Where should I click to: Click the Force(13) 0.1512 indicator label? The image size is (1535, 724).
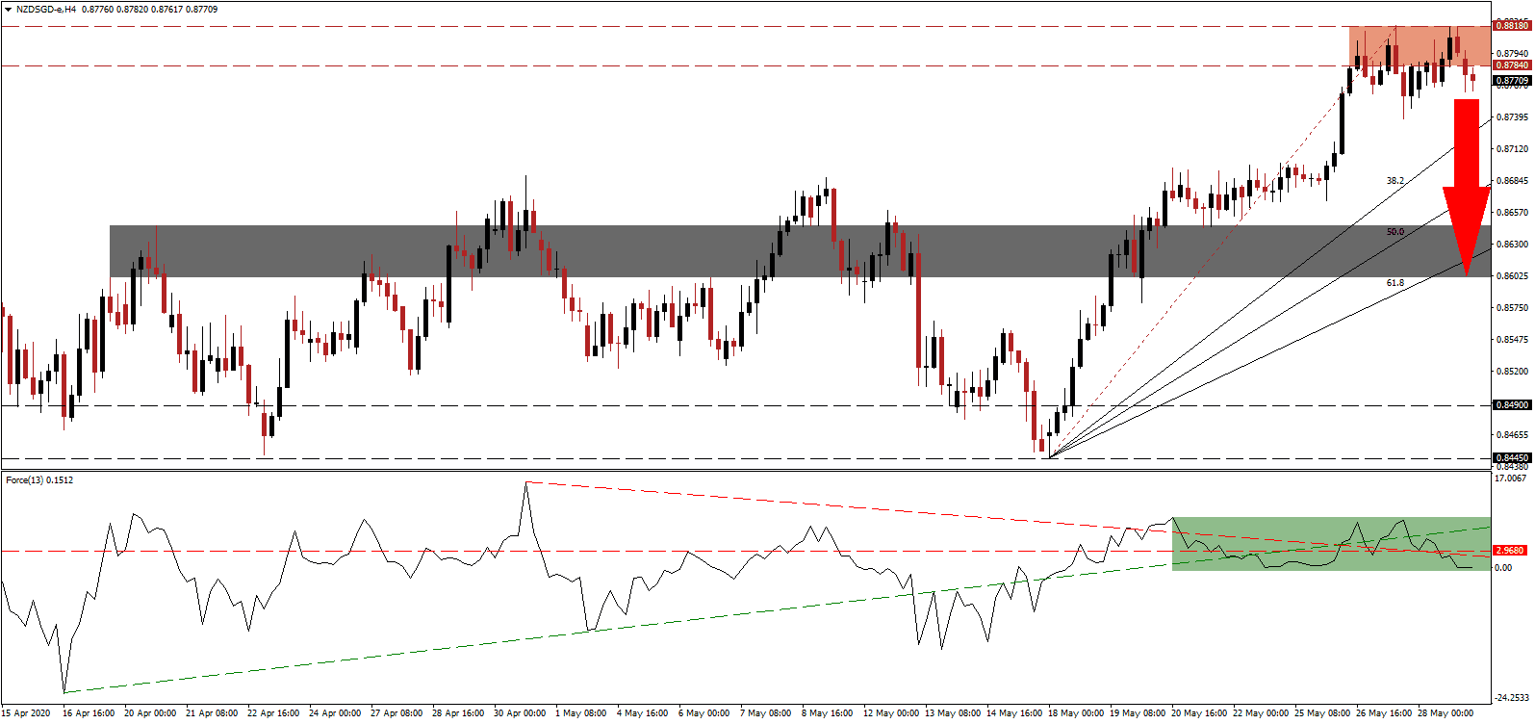pyautogui.click(x=39, y=479)
